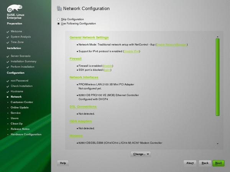Click disable link next to Firewall is enabled

[x=108, y=66]
